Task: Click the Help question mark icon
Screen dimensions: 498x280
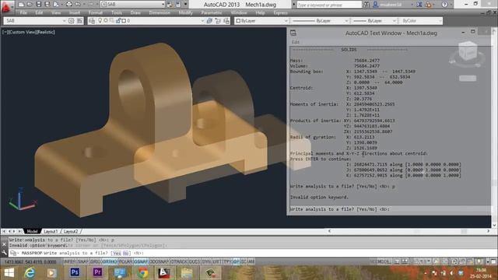Action: click(x=444, y=5)
